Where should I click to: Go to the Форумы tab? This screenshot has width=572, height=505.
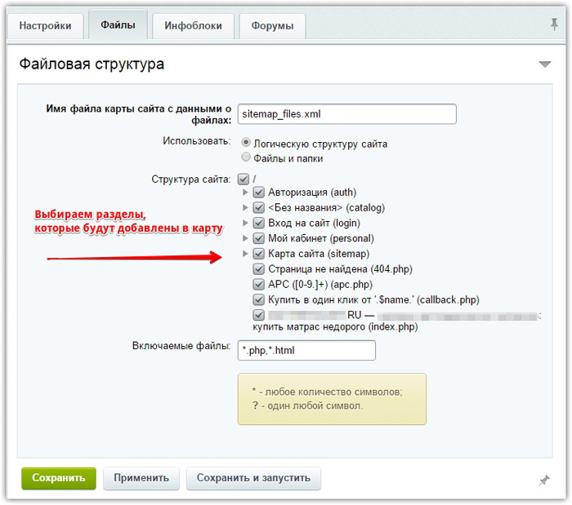pyautogui.click(x=271, y=25)
